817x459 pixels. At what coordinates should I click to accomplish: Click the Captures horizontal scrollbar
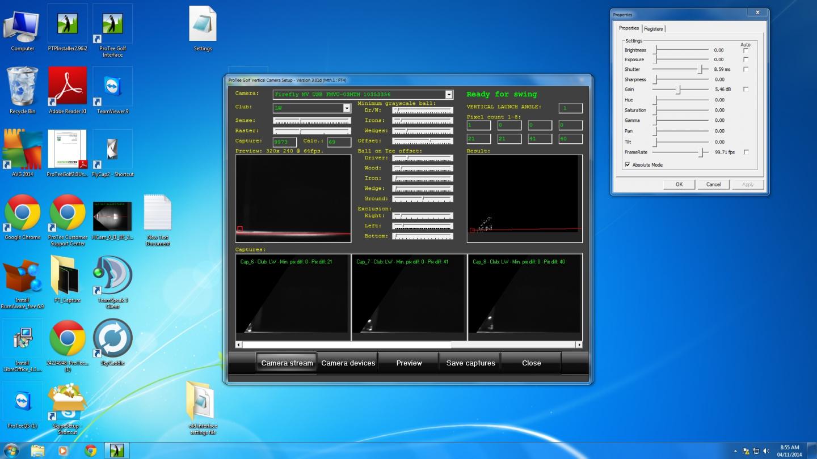[x=409, y=345]
